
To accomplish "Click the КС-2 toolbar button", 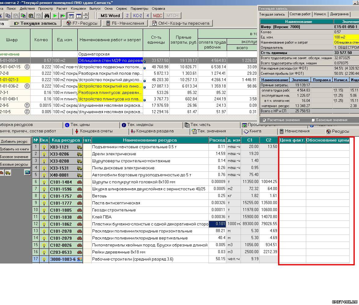I will pyautogui.click(x=137, y=16).
